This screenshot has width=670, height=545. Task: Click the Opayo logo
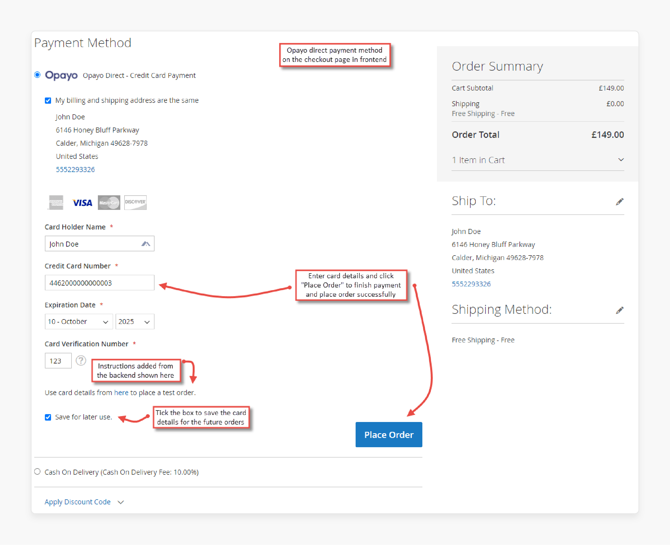[61, 75]
